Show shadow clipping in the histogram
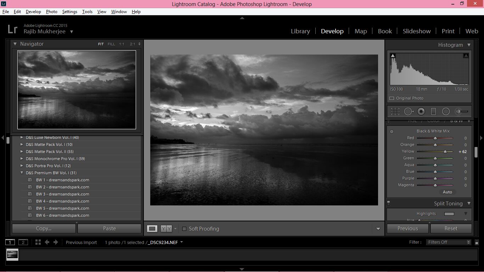Image resolution: width=484 pixels, height=272 pixels. tap(393, 56)
